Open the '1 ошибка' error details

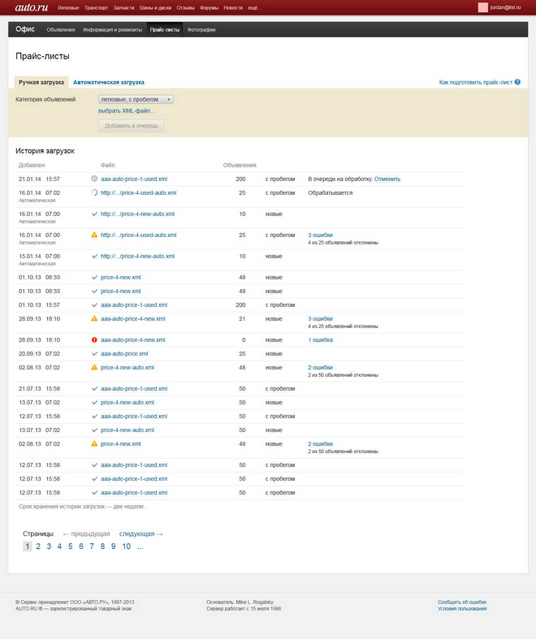(x=320, y=340)
